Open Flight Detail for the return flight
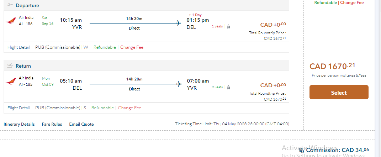The width and height of the screenshot is (381, 157). click(18, 108)
